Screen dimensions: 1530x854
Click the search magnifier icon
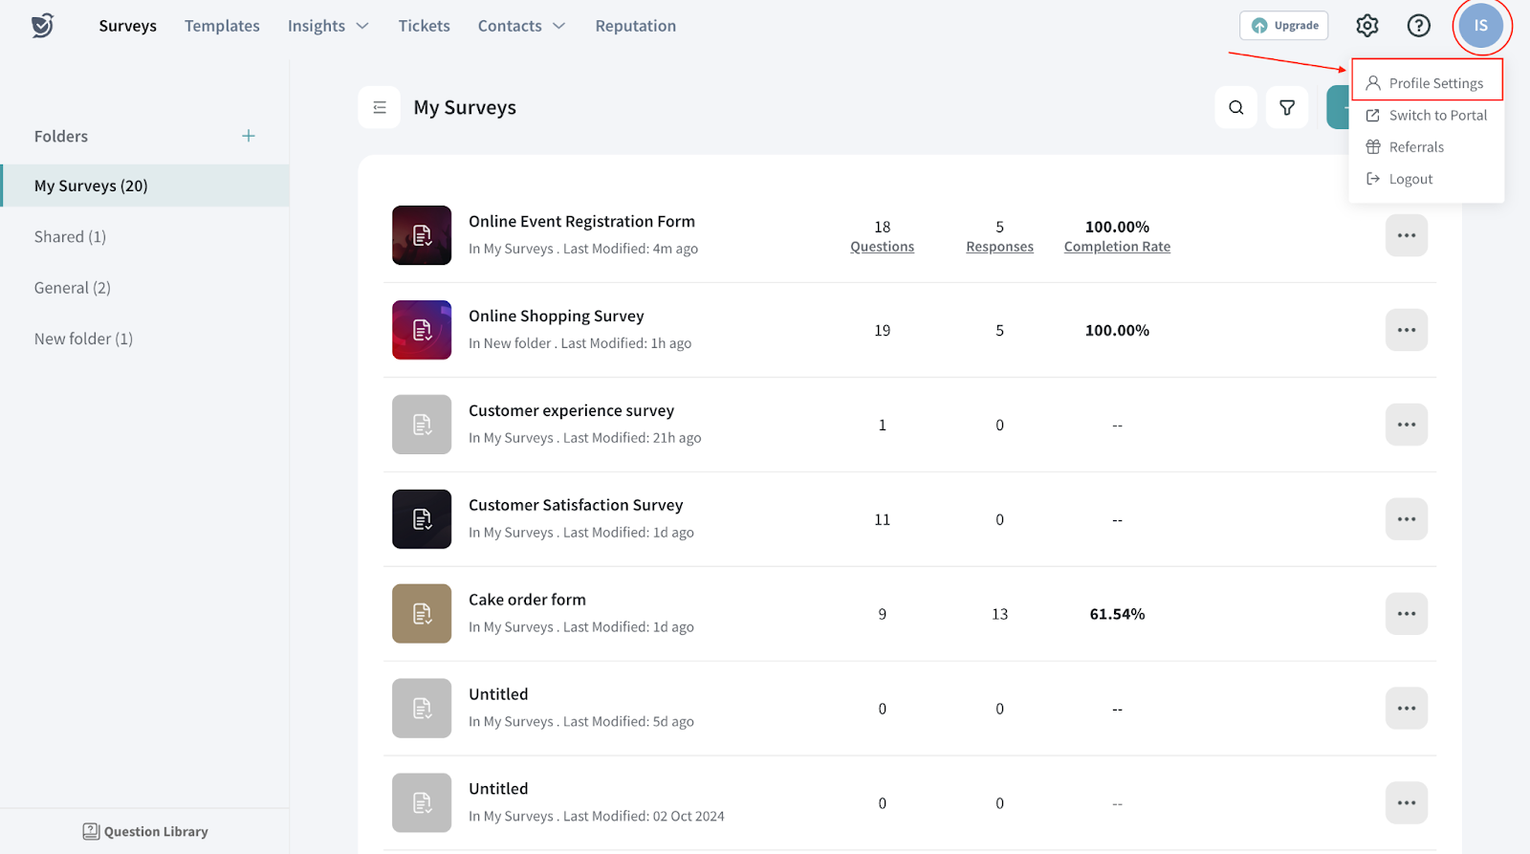tap(1235, 107)
